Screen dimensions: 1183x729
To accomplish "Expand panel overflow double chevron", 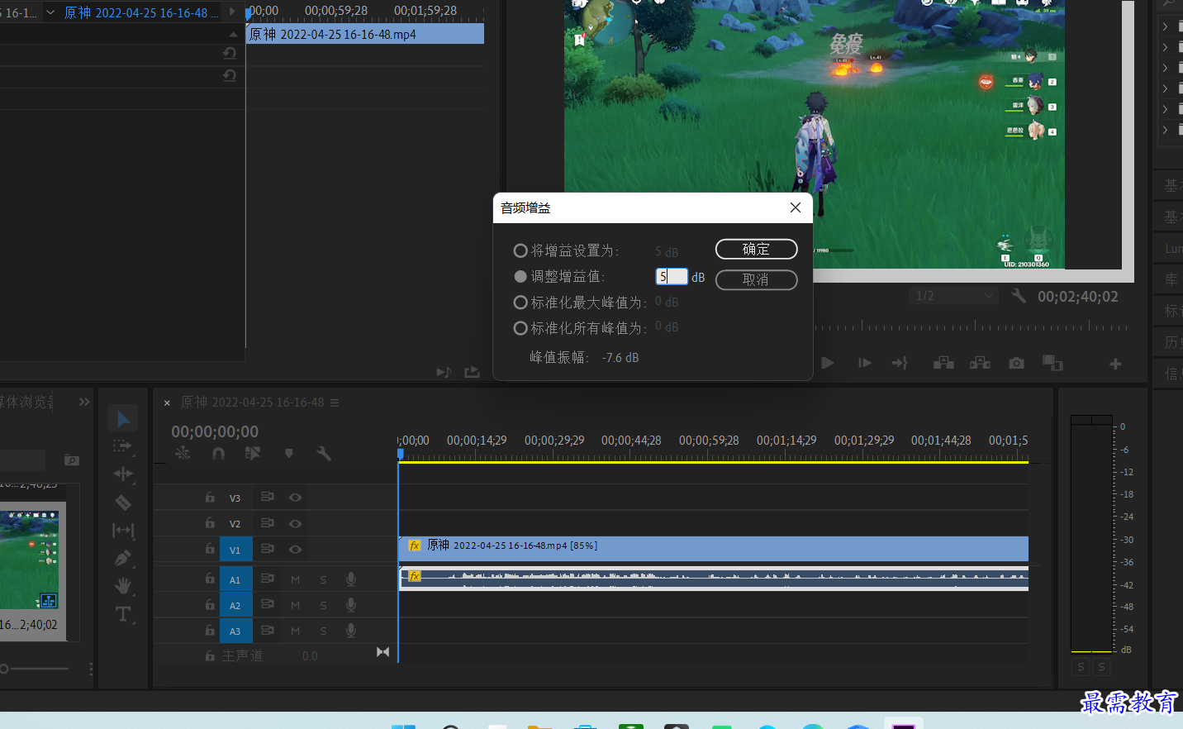I will point(84,402).
